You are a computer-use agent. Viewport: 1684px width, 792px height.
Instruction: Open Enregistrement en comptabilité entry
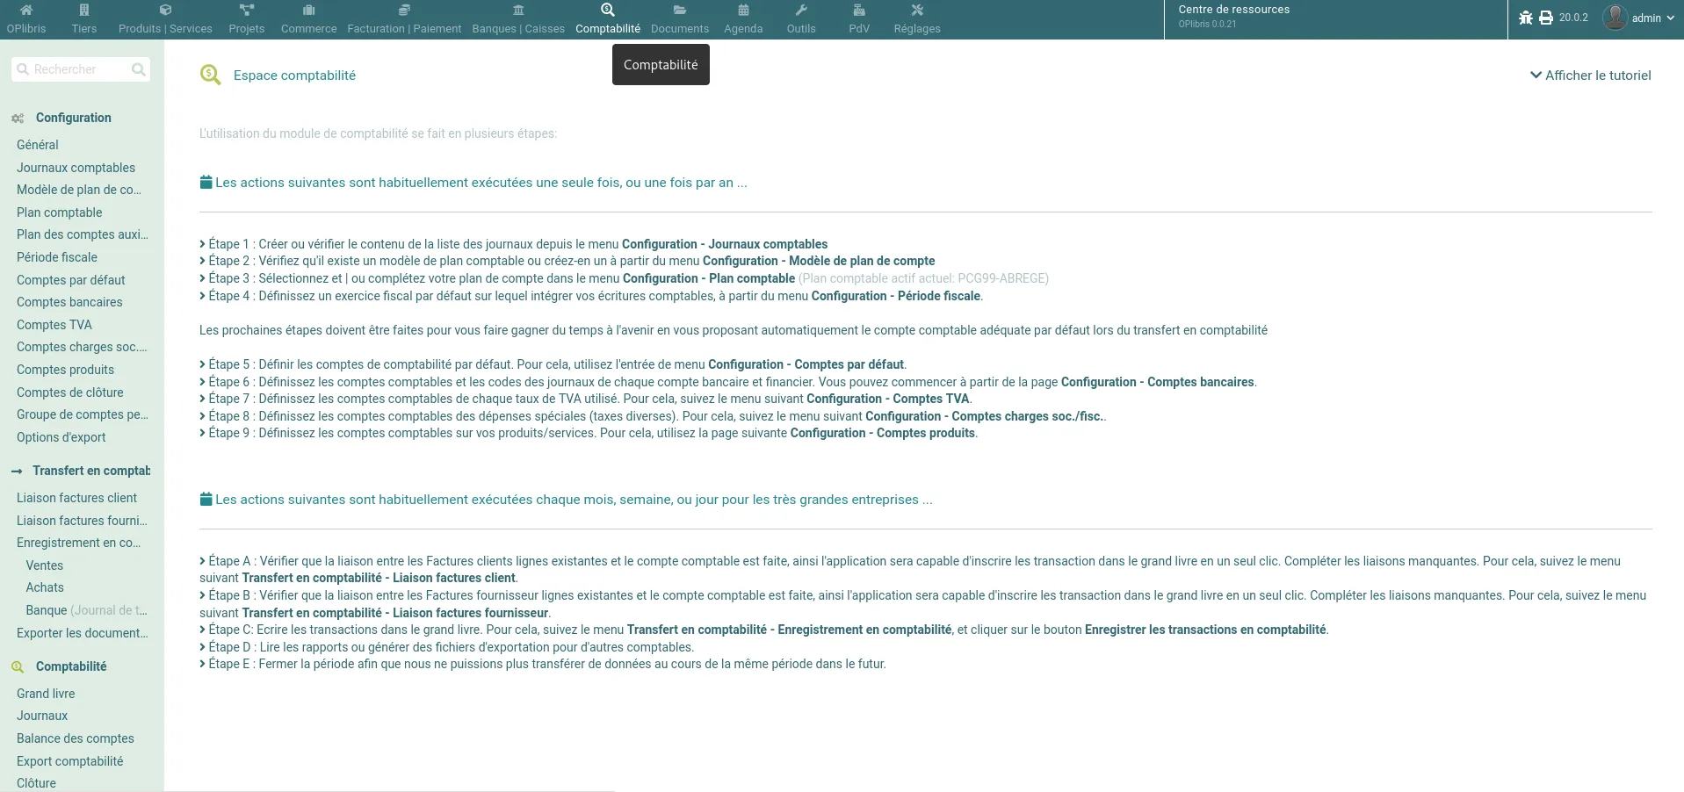pos(78,543)
